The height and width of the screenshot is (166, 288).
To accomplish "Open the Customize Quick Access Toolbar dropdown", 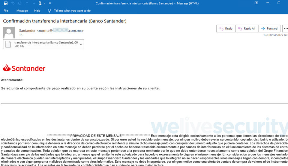I will pyautogui.click(x=50, y=3).
